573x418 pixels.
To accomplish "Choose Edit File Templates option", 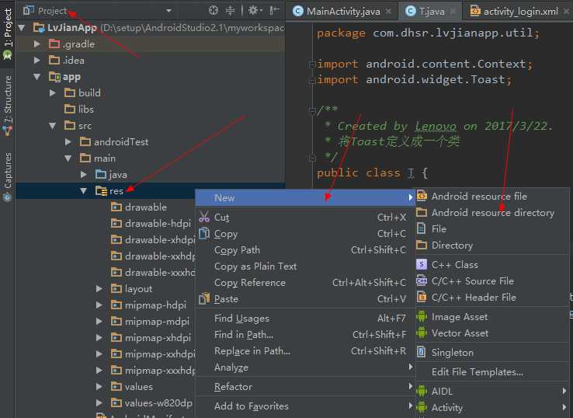I will coord(492,372).
